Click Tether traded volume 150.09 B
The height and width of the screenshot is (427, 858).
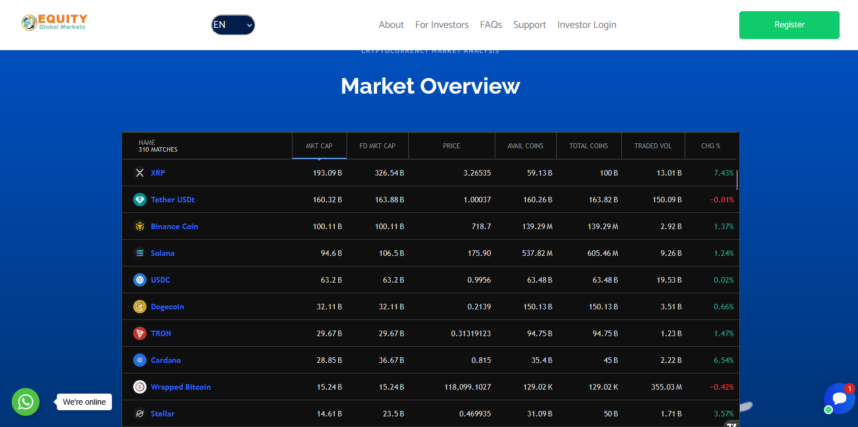pos(667,200)
